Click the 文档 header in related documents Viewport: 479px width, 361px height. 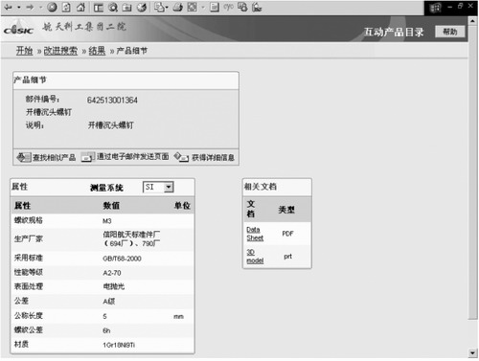point(251,209)
